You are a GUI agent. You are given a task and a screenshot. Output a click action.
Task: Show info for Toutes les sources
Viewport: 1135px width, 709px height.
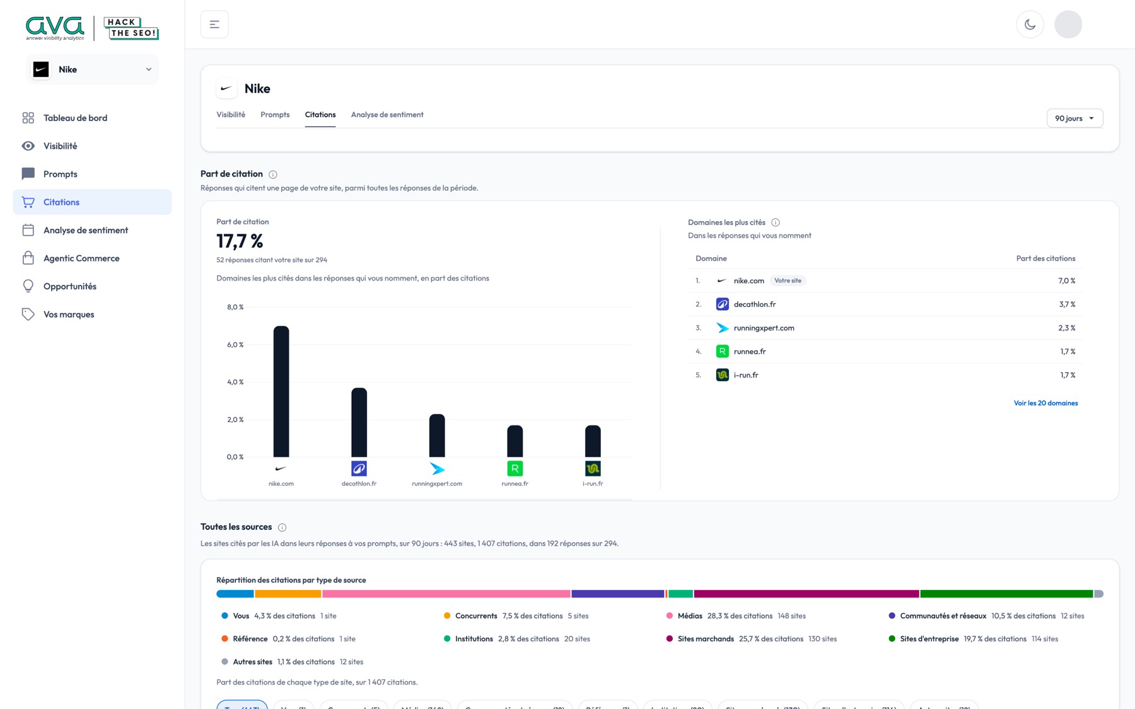pyautogui.click(x=282, y=527)
